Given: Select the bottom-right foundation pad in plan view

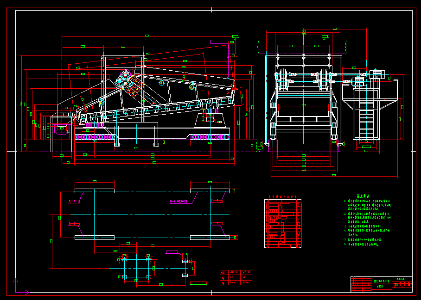Looking at the screenshot, I should [x=210, y=238].
